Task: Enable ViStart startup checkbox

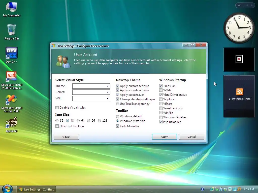Action: click(x=161, y=104)
